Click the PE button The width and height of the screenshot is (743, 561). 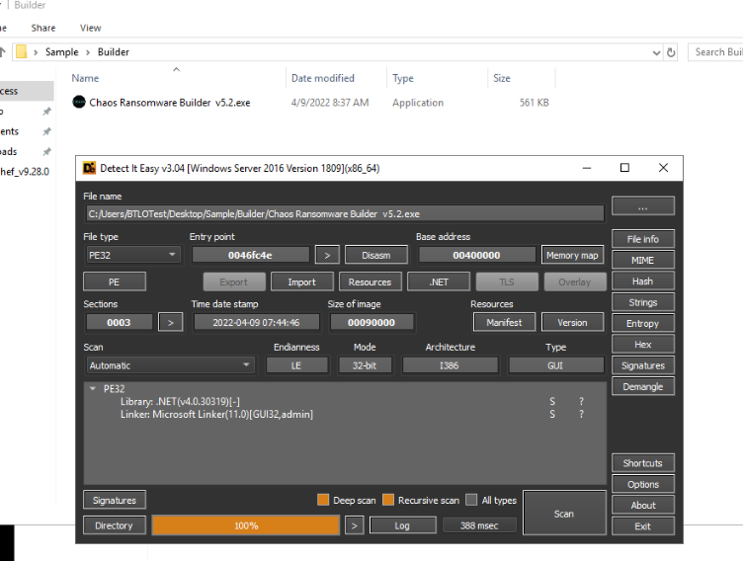coord(115,281)
